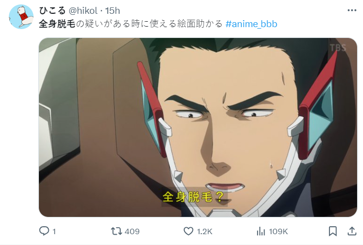
Task: Open the three-dot more options menu
Action: pos(352,10)
